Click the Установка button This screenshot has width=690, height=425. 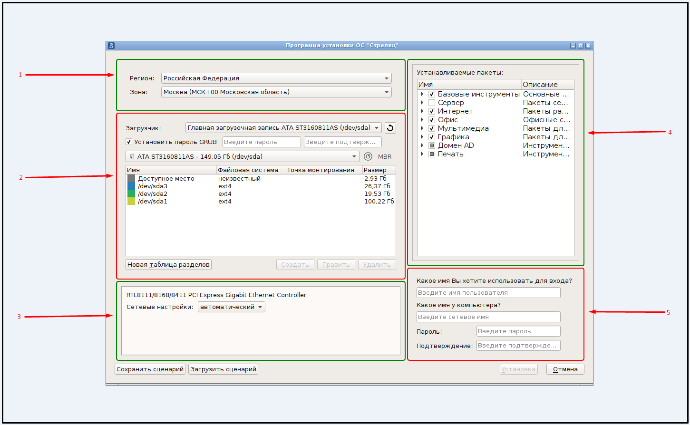519,369
